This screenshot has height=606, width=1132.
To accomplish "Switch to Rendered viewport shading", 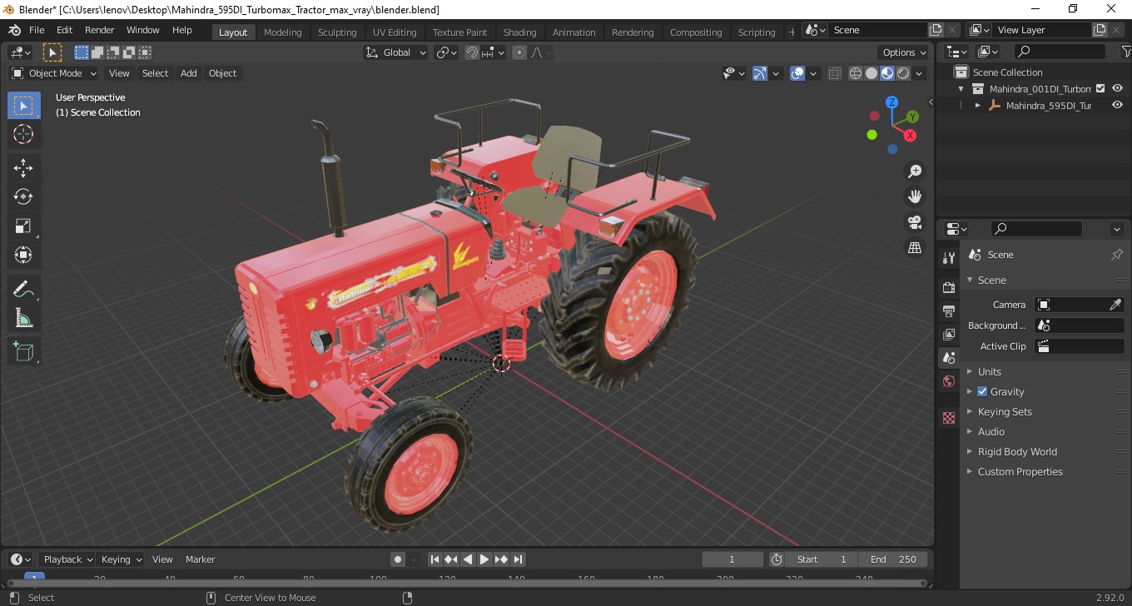I will point(903,73).
